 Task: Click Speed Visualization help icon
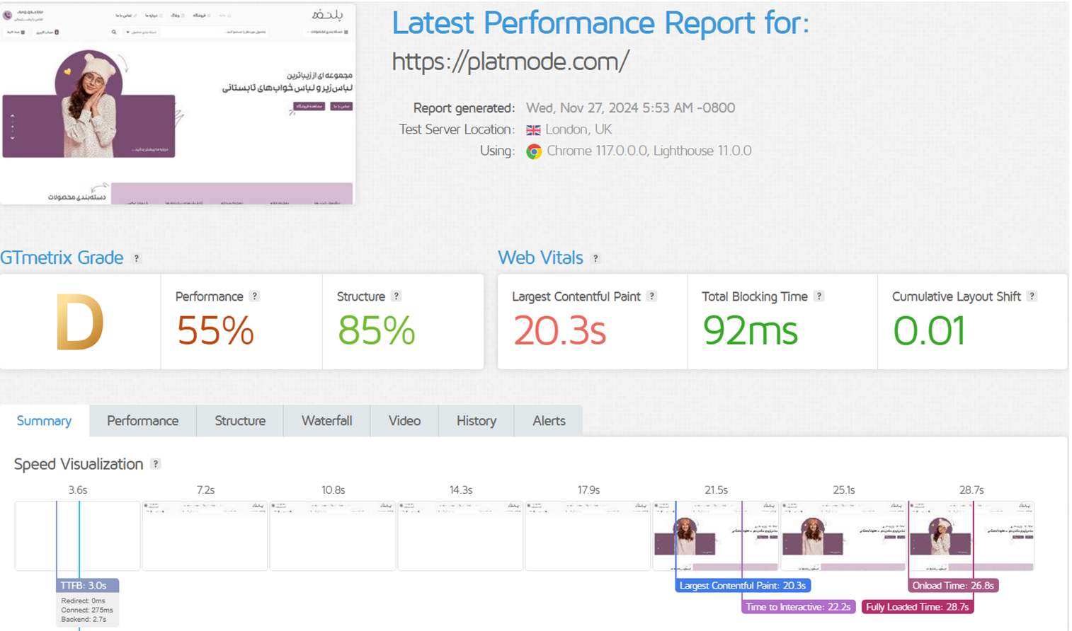click(156, 464)
